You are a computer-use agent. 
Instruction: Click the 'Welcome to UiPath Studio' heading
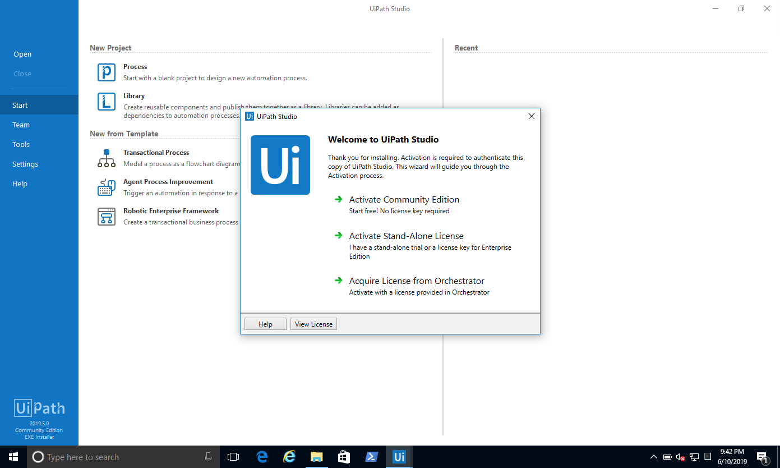click(383, 140)
